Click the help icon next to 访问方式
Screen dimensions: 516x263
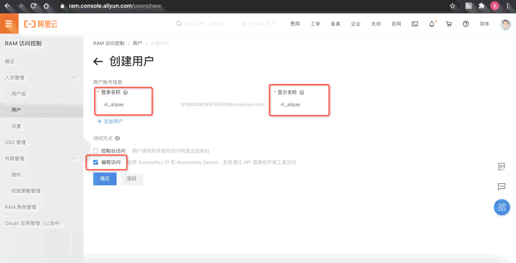point(118,138)
